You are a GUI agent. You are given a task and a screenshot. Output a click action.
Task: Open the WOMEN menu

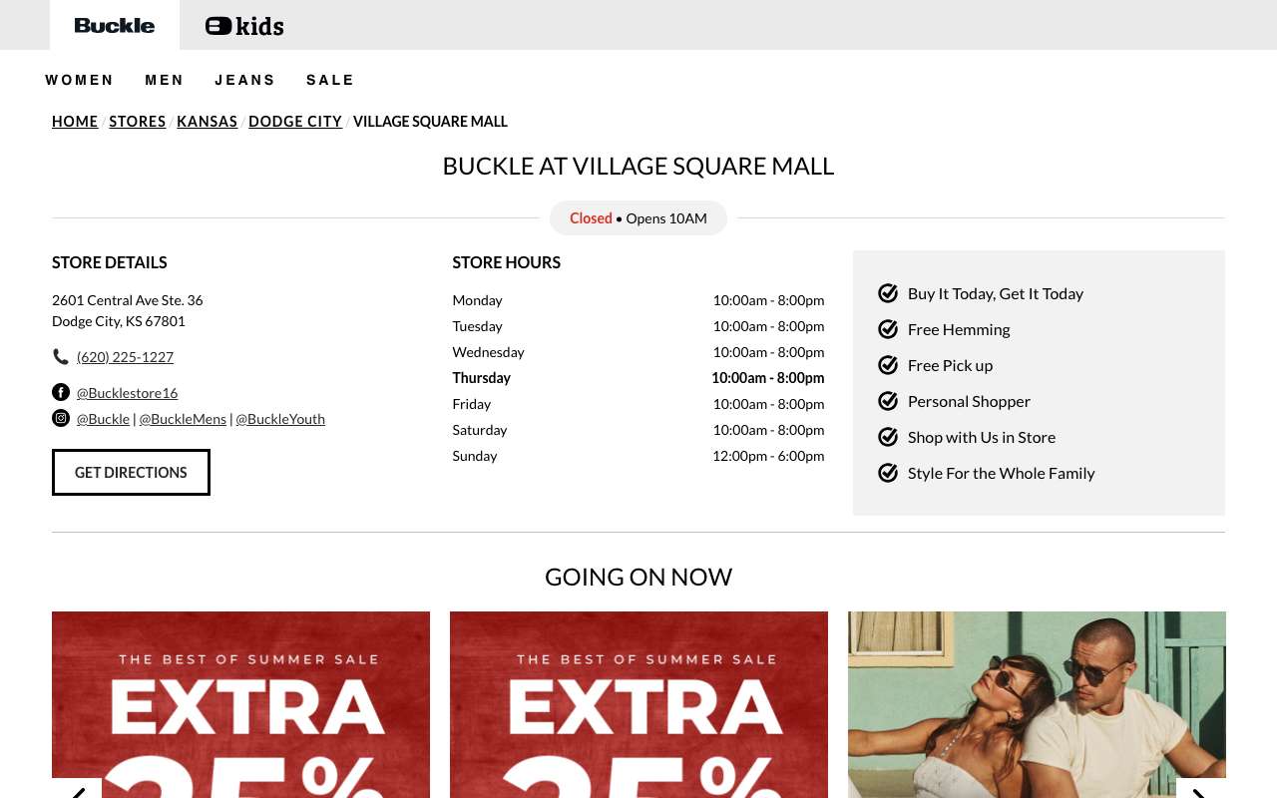click(80, 80)
